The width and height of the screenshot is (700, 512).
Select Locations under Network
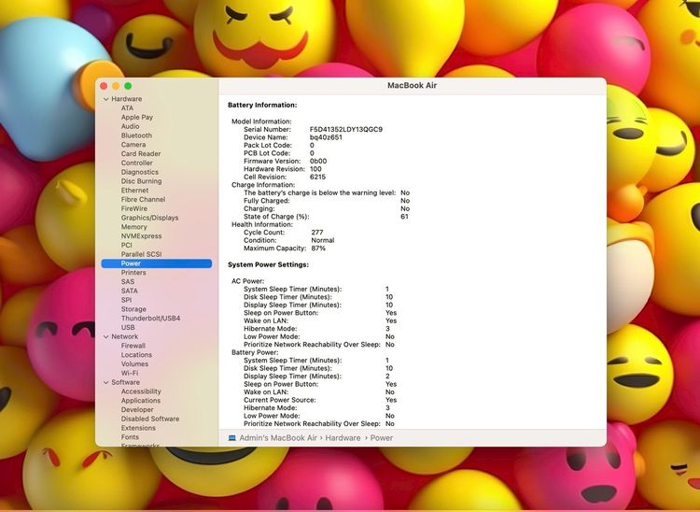click(136, 355)
